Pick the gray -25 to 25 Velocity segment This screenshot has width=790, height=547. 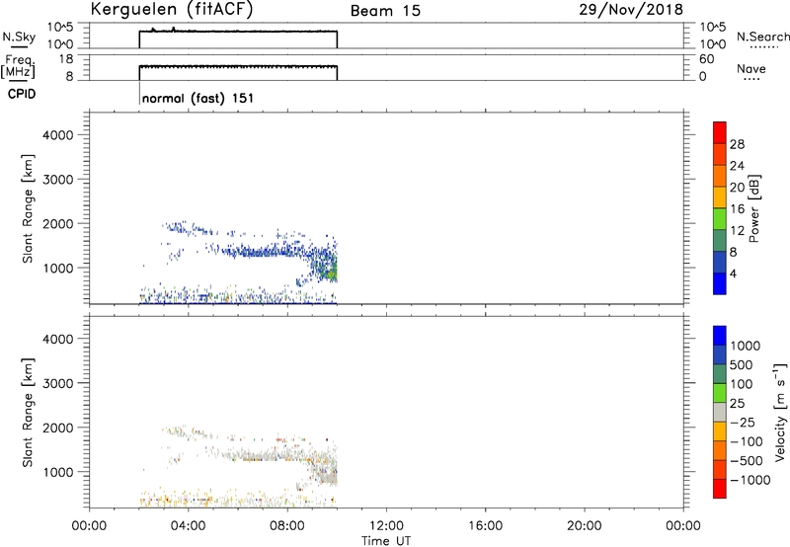point(720,412)
